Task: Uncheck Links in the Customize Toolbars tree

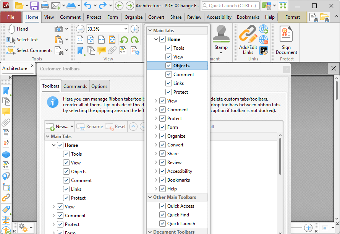Action: [x=66, y=189]
